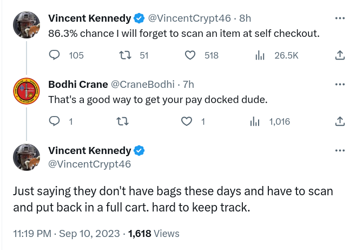Reply to Vincent Kennedy's self checkout tweet

pos(55,55)
